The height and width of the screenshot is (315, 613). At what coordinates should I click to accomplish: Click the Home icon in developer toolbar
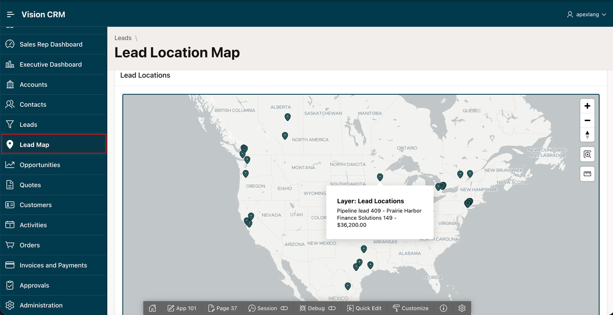pyautogui.click(x=152, y=308)
